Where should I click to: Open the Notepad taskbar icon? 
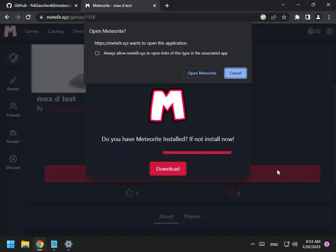click(x=54, y=244)
